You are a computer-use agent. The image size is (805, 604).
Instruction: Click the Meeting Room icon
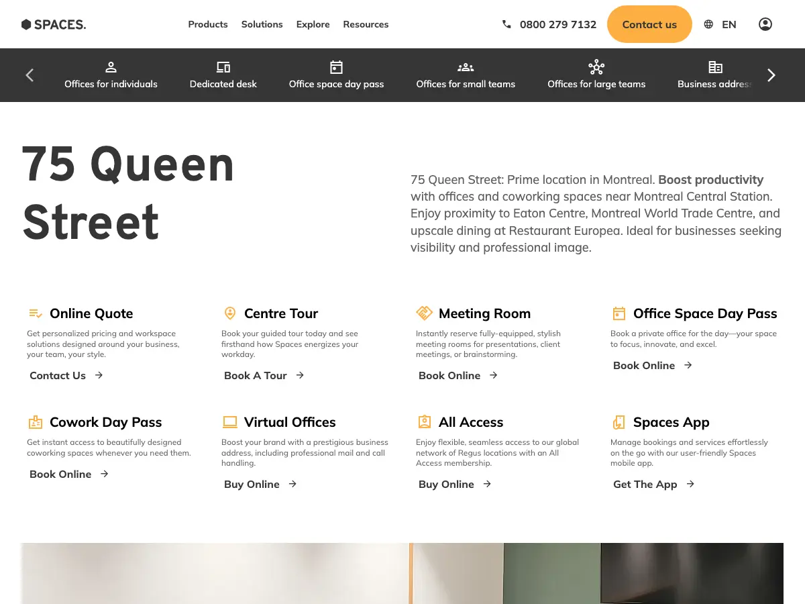(x=425, y=313)
